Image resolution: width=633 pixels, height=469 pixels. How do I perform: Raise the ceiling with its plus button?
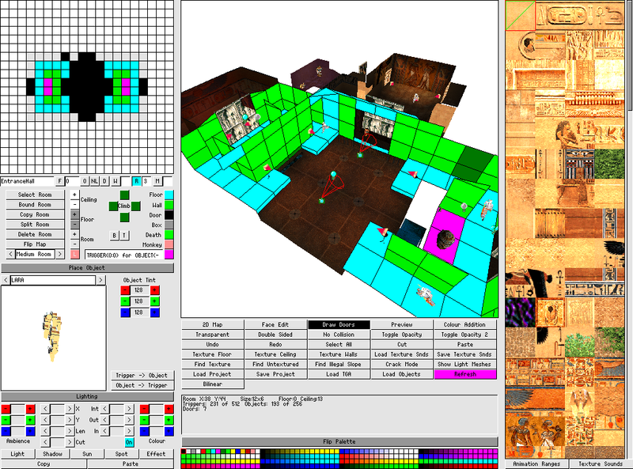pyautogui.click(x=74, y=195)
